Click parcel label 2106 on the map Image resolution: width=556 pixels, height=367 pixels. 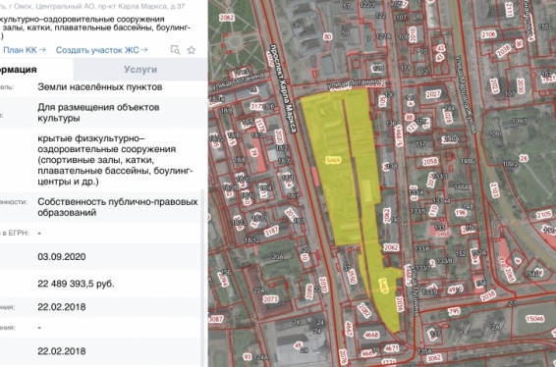point(488,34)
